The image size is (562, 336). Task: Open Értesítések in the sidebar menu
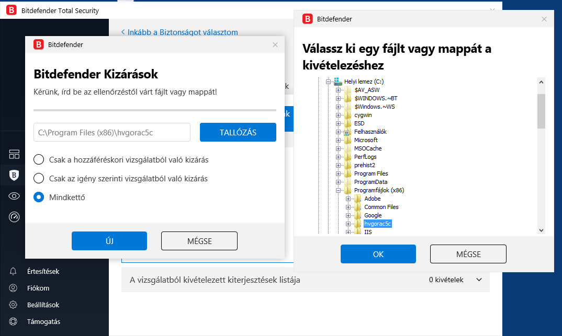coord(43,271)
